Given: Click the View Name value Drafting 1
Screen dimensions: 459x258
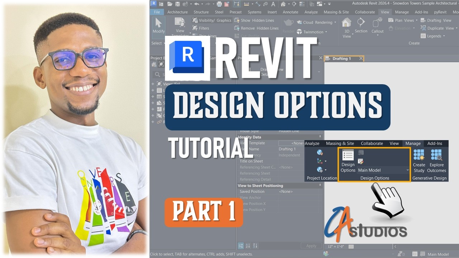Looking at the screenshot, I should [x=287, y=149].
